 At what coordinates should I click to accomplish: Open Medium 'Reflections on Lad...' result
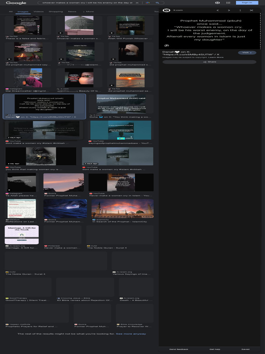(22, 211)
